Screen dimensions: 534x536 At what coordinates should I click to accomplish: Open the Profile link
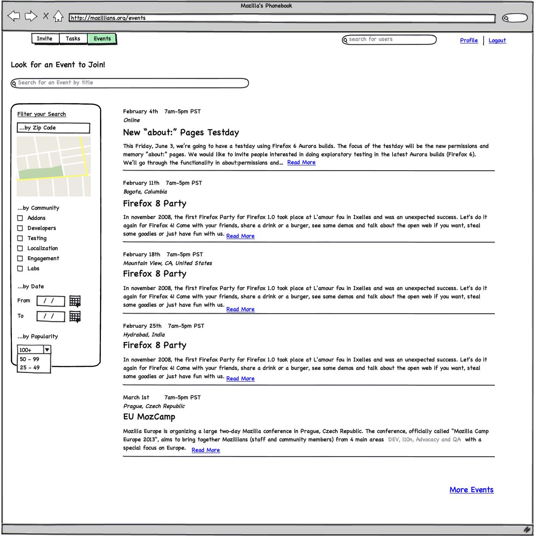click(469, 40)
